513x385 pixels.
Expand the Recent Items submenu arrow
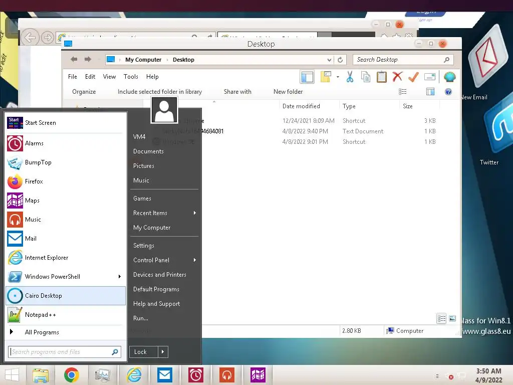pos(195,213)
